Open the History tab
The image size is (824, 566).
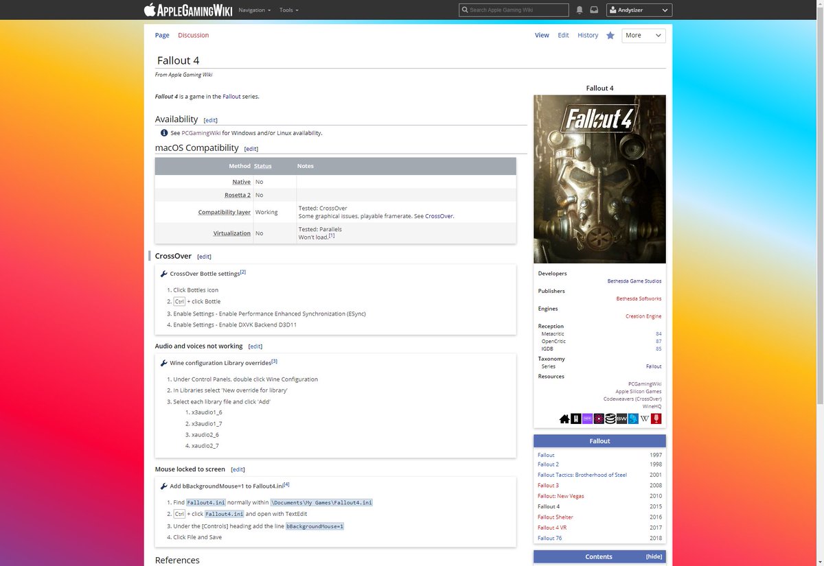588,35
